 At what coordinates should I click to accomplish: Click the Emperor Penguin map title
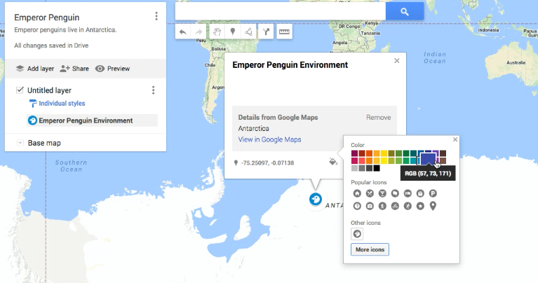pos(47,18)
